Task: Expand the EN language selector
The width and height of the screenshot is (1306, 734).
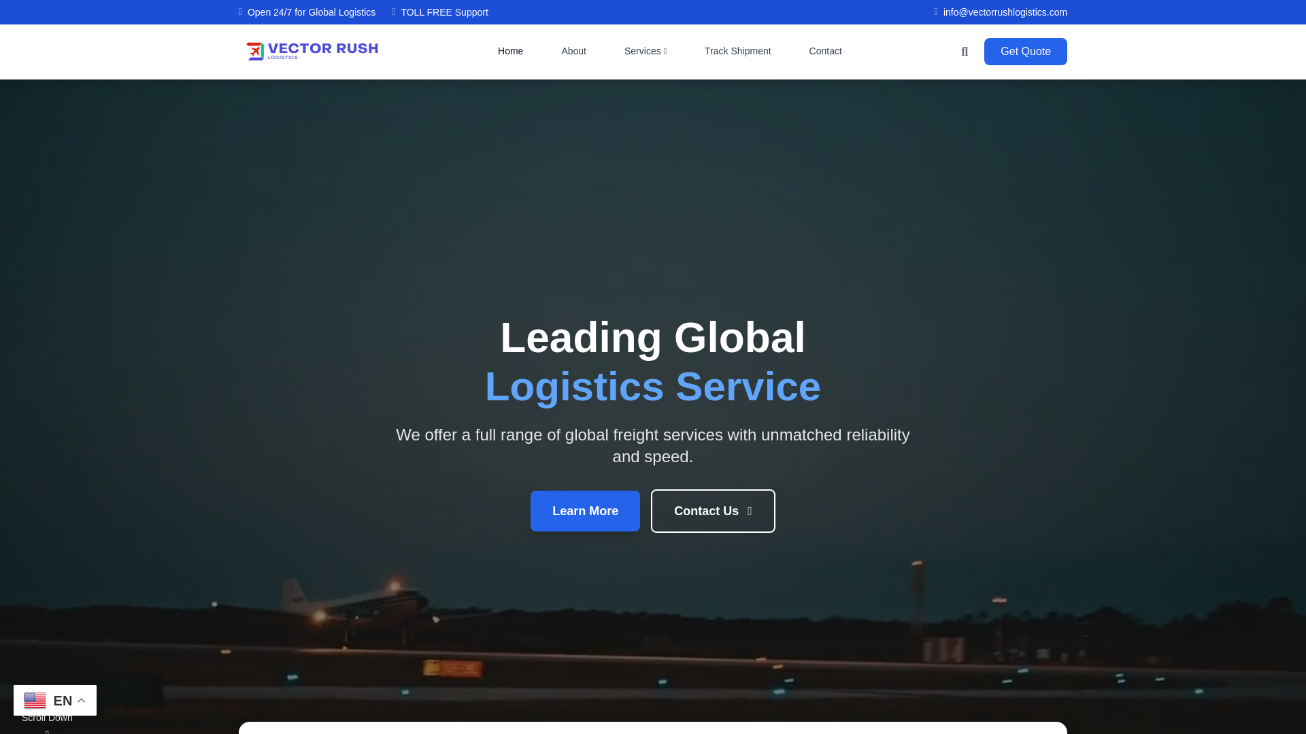Action: [x=55, y=700]
